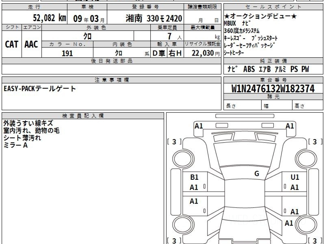This screenshot has width=325, height=244.
Task: Select the air conditioner value AAC
Action: (x=31, y=44)
